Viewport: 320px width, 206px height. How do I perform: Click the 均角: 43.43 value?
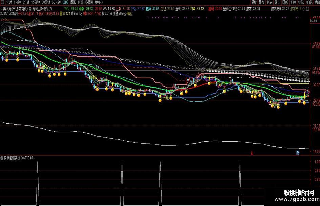click(x=197, y=9)
